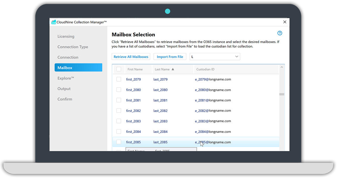Go to the Output step
Image resolution: width=337 pixels, height=178 pixels.
pos(64,89)
